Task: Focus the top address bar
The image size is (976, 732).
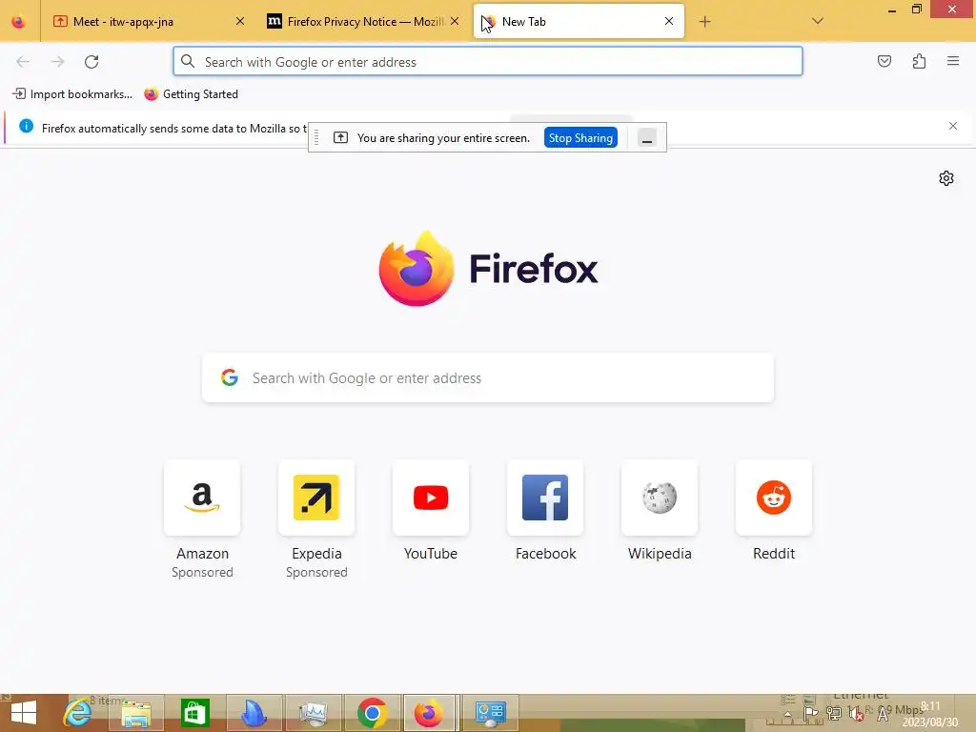Action: (488, 62)
